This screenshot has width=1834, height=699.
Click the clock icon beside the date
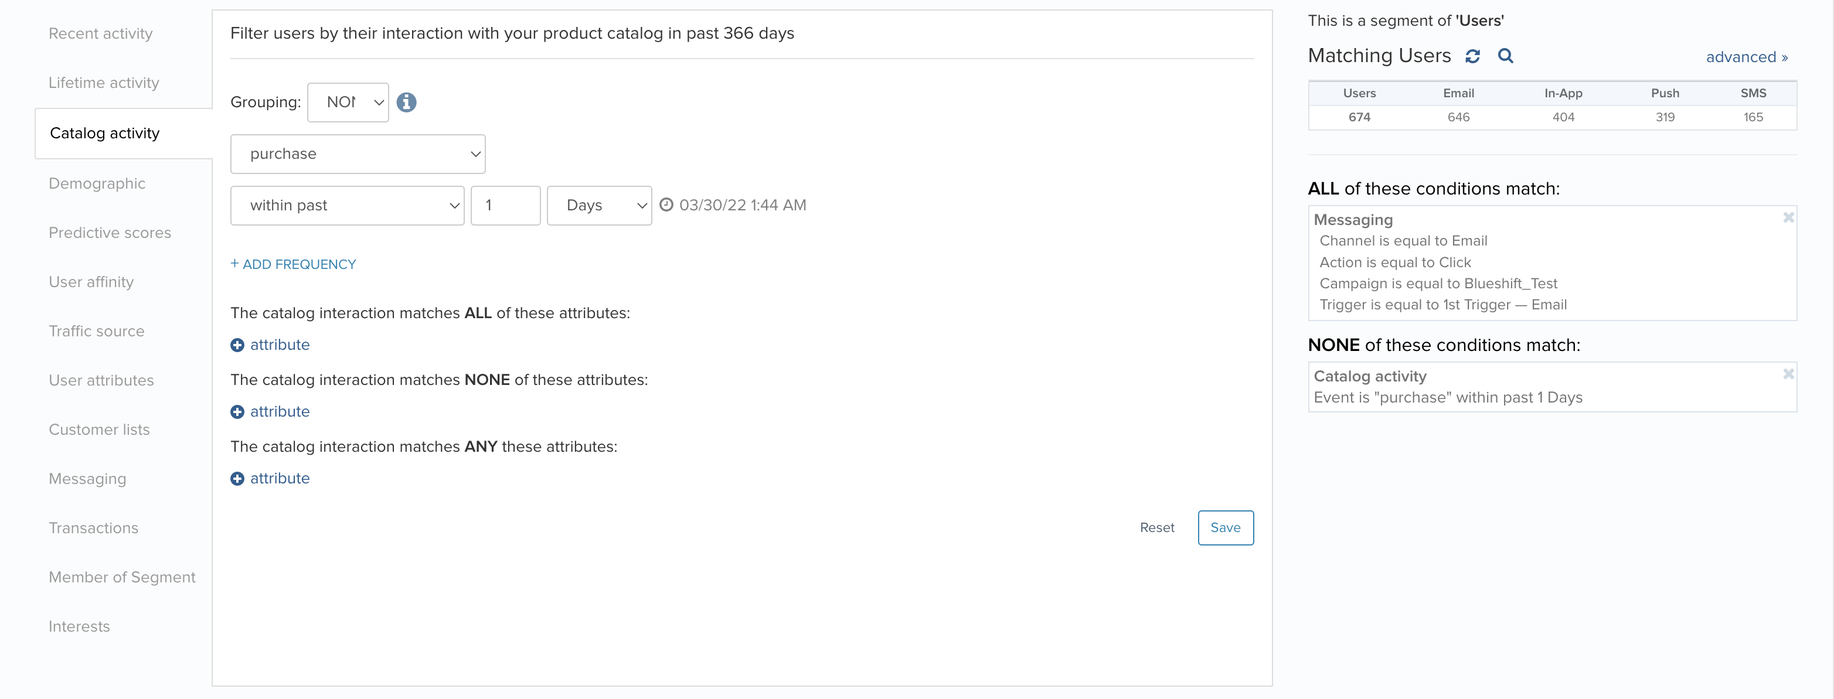point(666,205)
